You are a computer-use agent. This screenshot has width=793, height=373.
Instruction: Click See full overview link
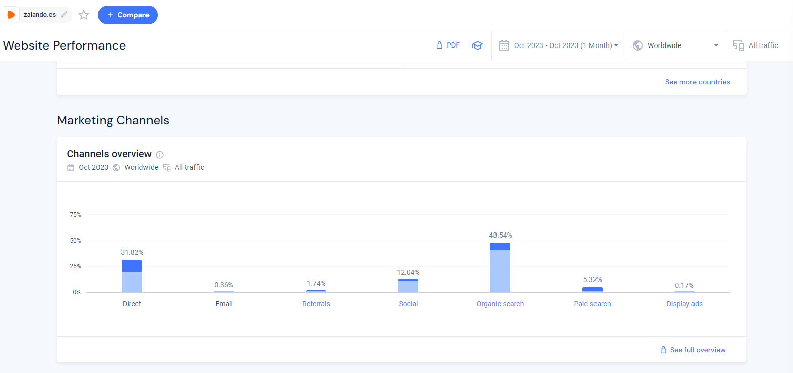point(697,350)
